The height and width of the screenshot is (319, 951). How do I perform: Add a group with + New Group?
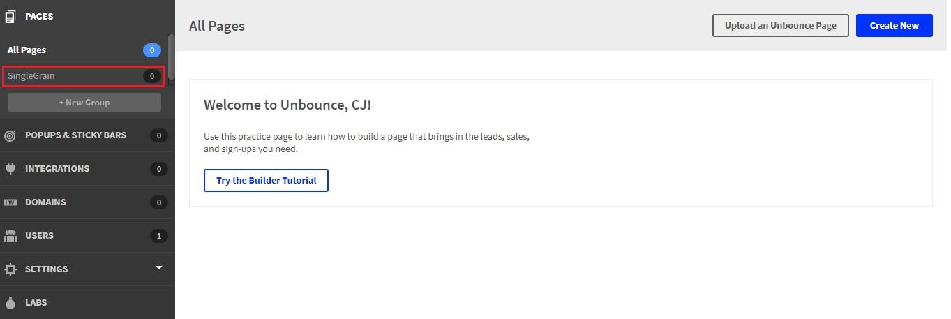pos(84,103)
